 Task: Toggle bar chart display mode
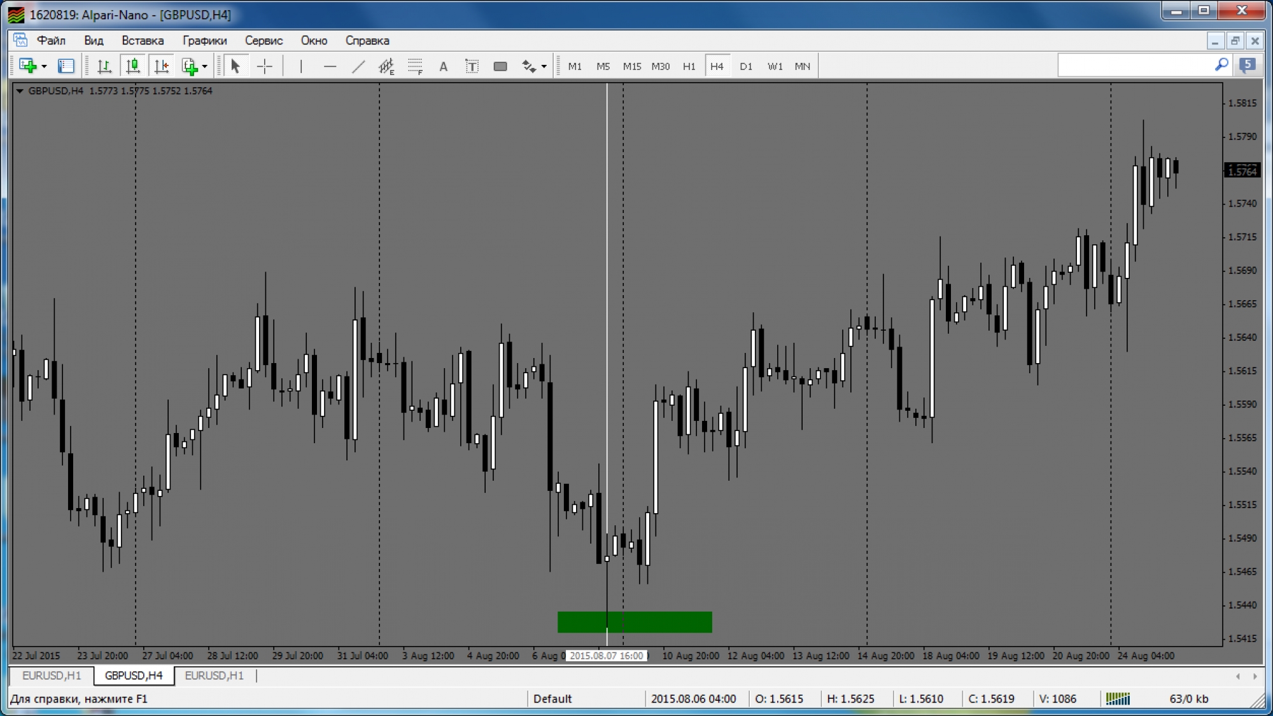(104, 66)
